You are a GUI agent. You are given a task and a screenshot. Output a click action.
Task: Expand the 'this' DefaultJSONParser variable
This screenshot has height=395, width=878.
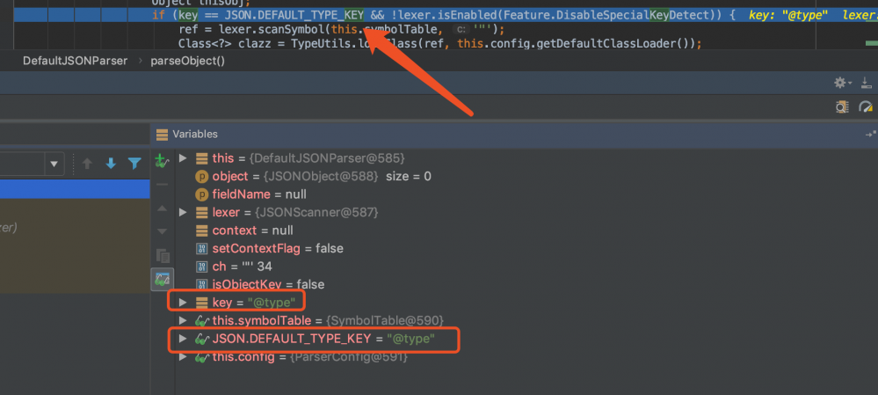tap(183, 158)
